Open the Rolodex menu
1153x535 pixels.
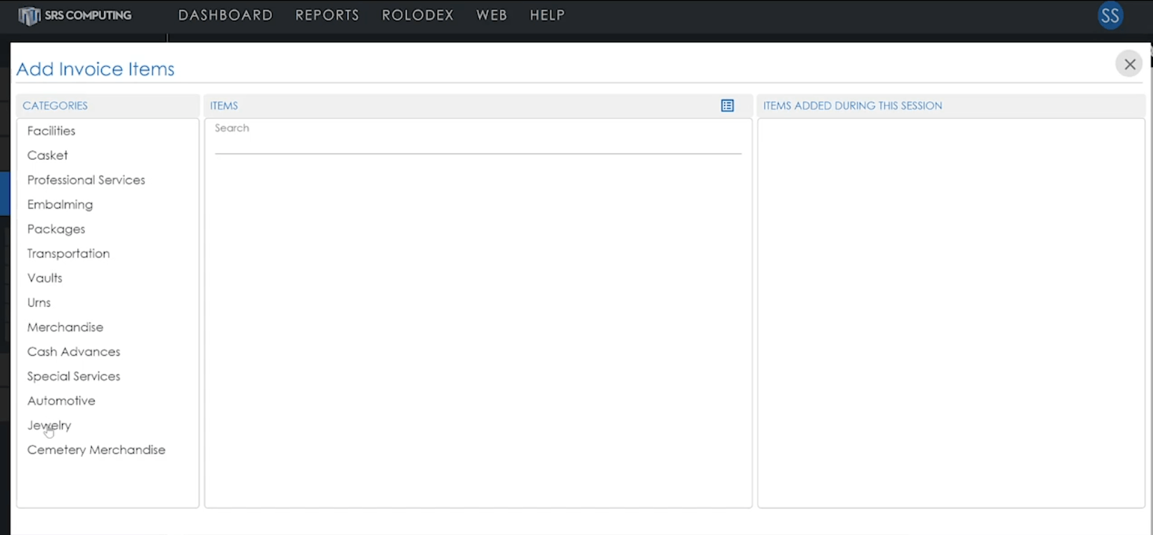point(418,15)
